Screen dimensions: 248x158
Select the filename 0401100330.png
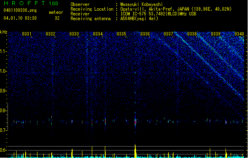(20, 10)
